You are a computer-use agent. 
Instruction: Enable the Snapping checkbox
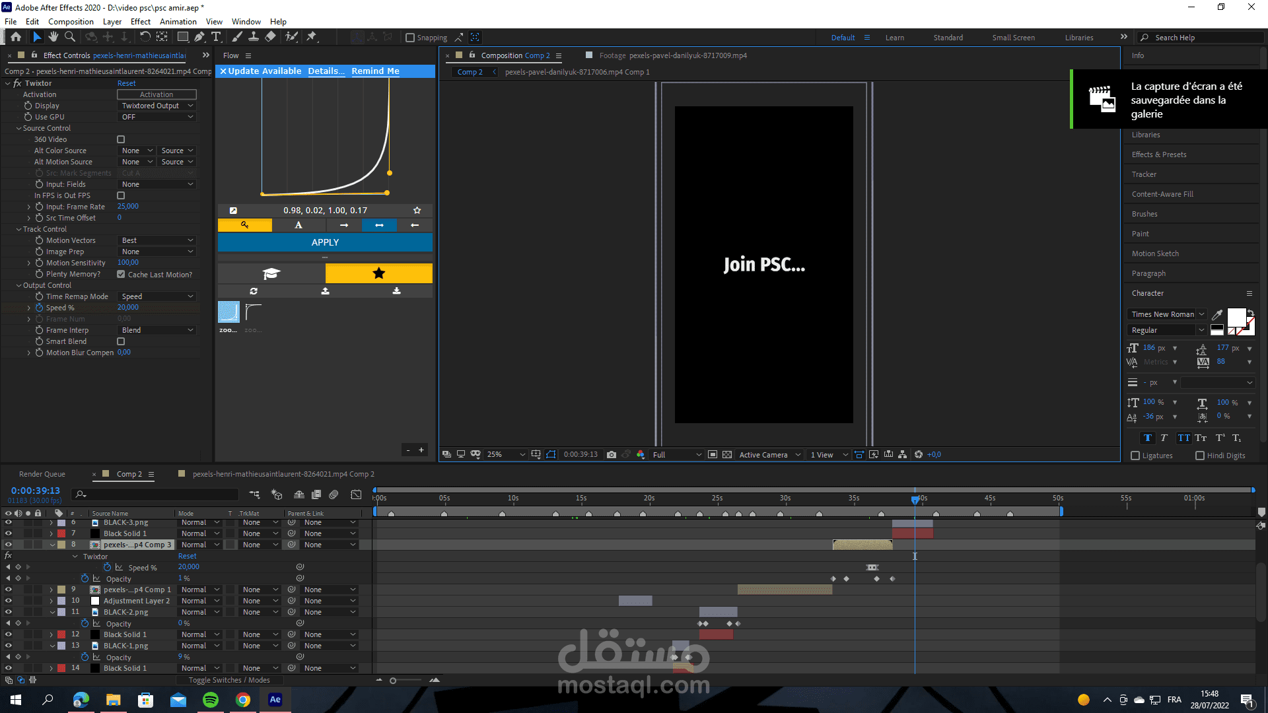point(410,38)
